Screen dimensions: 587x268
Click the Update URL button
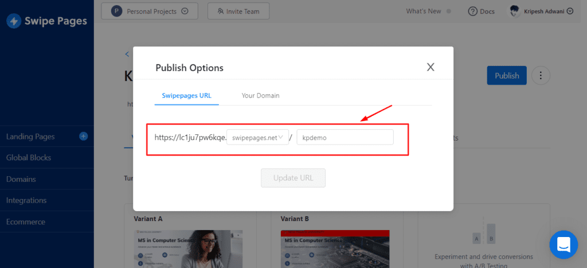[x=293, y=178]
